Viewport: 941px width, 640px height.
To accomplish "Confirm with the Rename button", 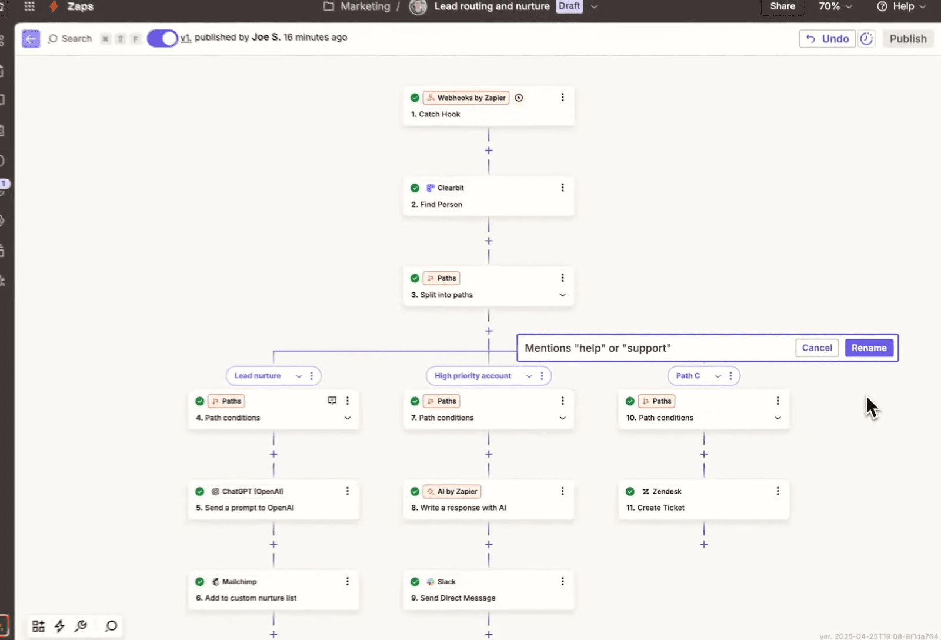I will [x=869, y=348].
